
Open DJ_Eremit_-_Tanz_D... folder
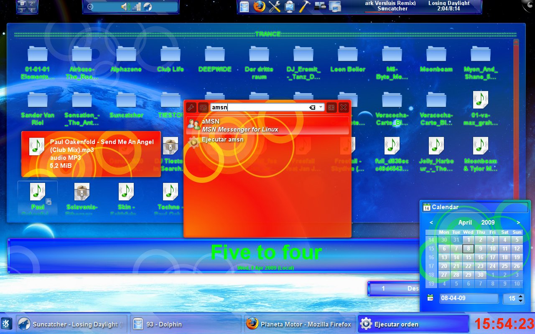(303, 63)
